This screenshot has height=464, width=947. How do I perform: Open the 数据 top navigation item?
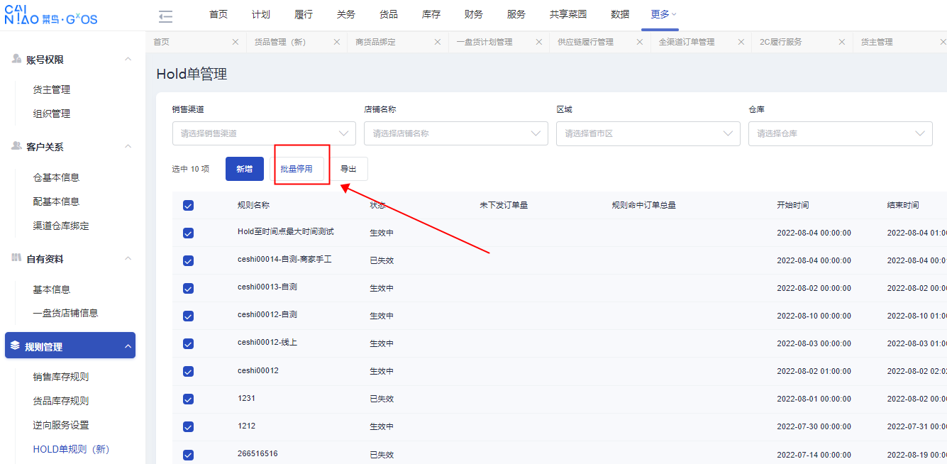point(620,14)
